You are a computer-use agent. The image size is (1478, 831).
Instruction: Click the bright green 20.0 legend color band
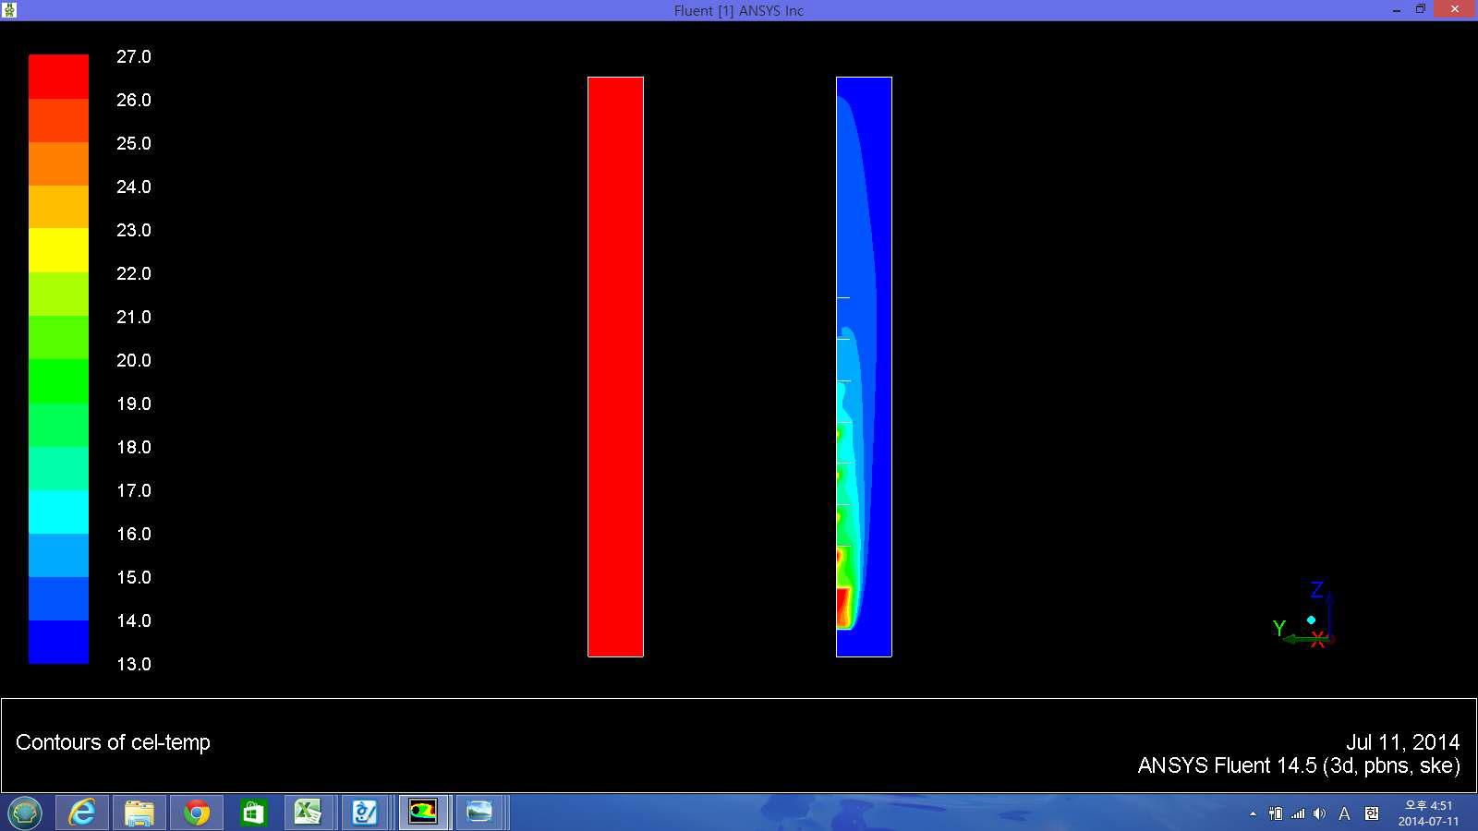click(58, 380)
